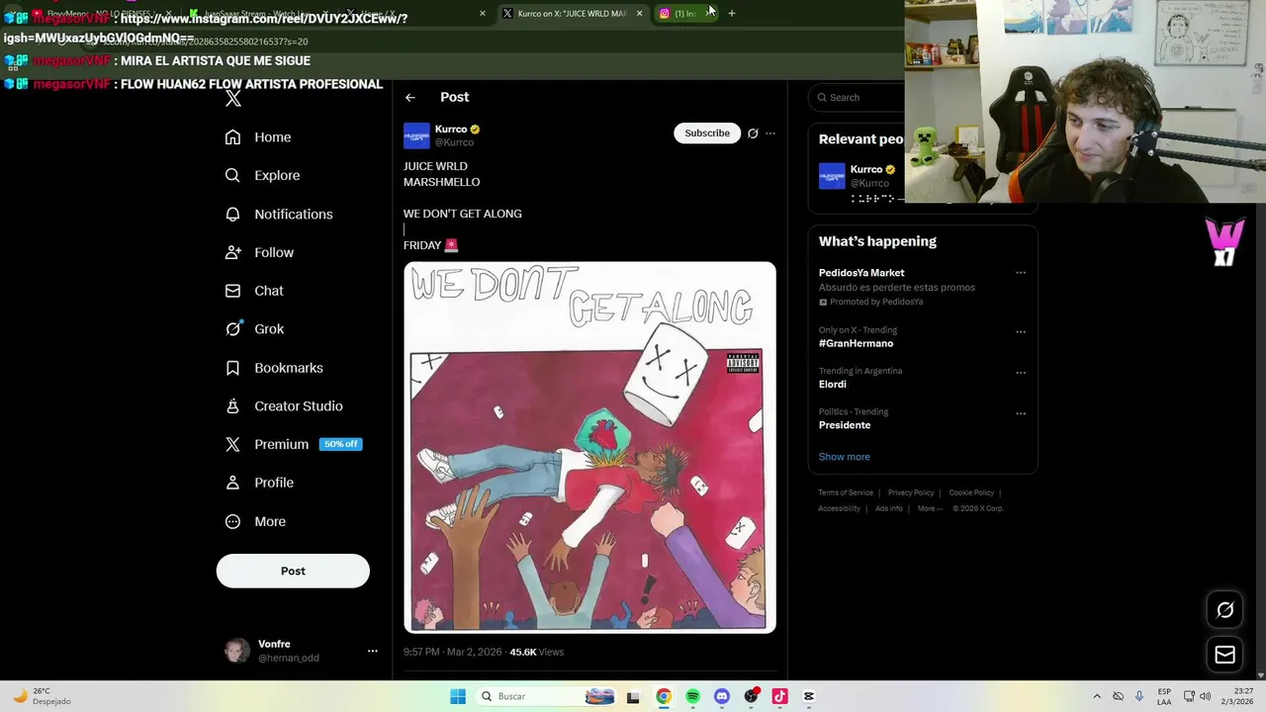Open Chrome from the taskbar

coord(664,696)
